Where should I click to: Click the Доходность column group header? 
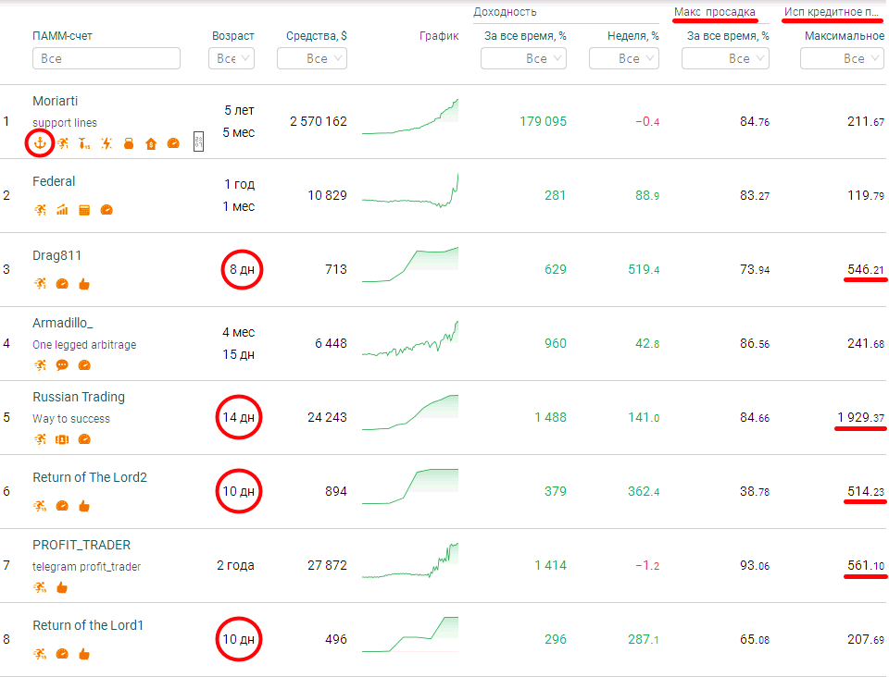point(505,12)
